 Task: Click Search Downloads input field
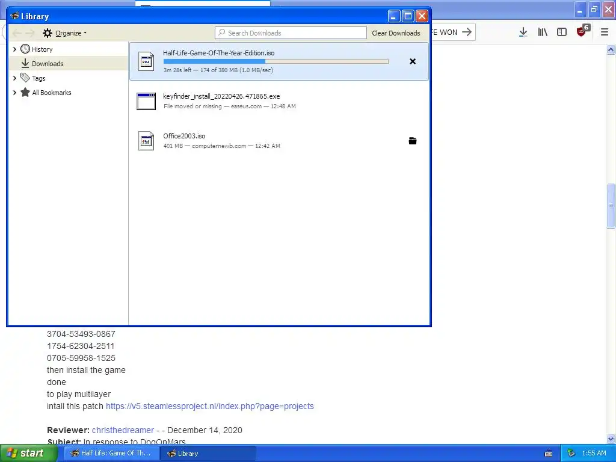point(291,33)
